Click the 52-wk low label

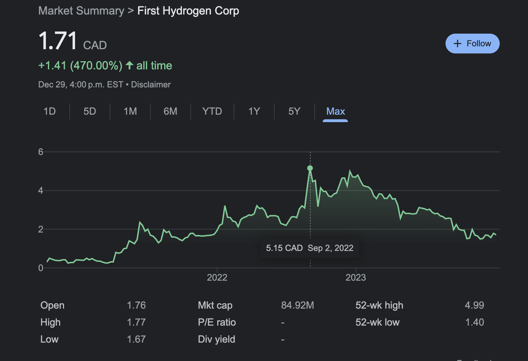pos(378,322)
